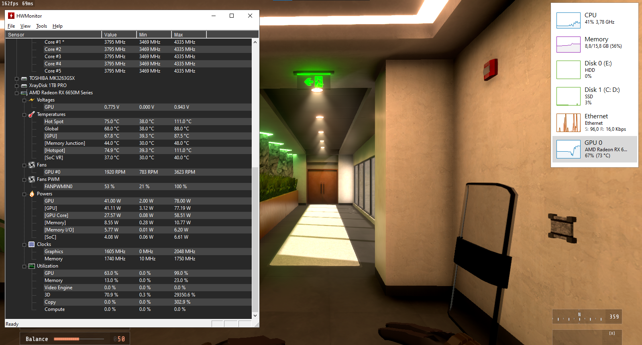Collapse the Fans group

pyautogui.click(x=24, y=165)
